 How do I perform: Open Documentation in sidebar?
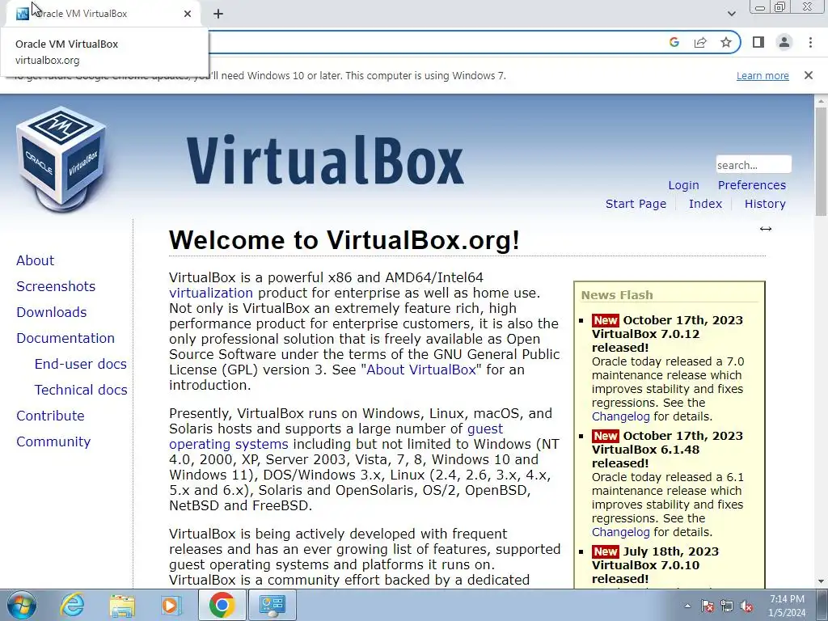tap(65, 338)
